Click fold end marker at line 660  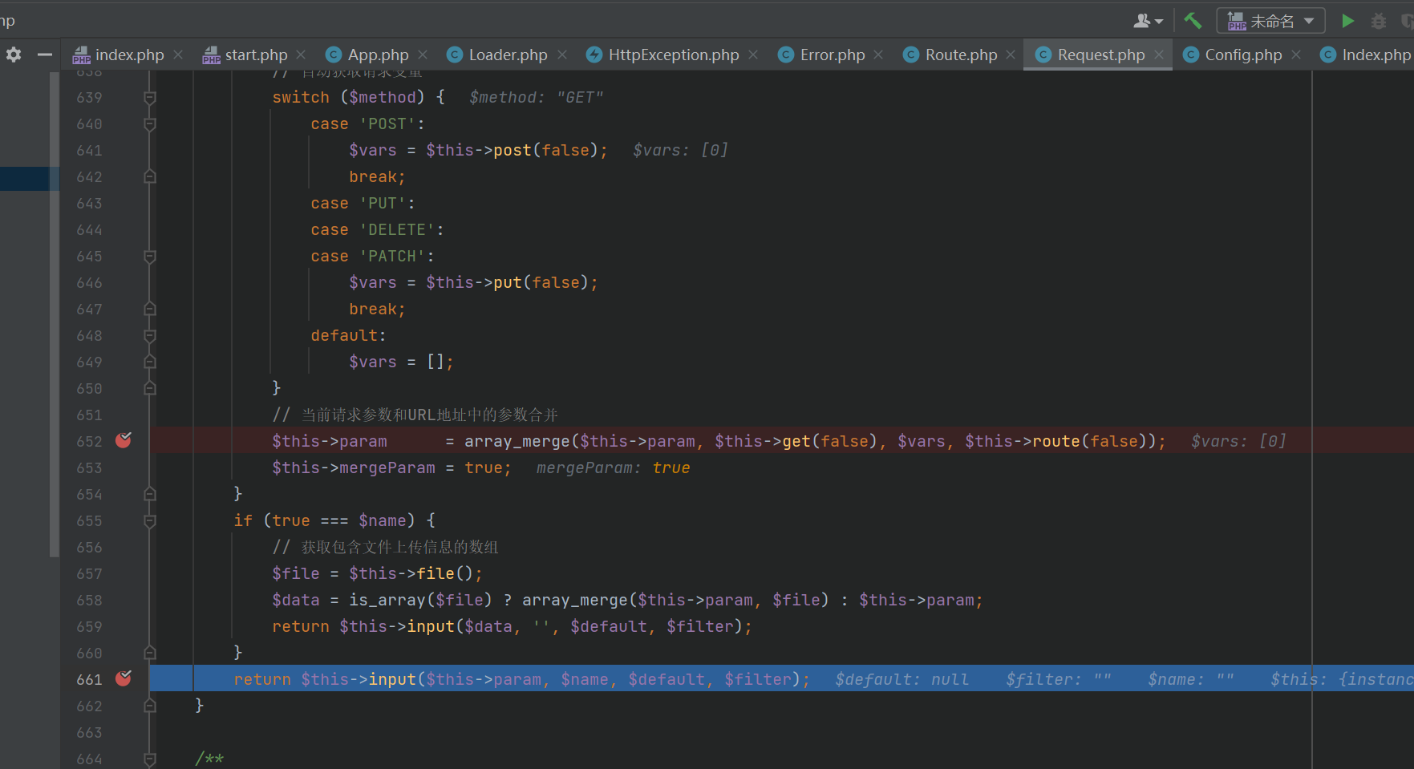click(x=149, y=653)
